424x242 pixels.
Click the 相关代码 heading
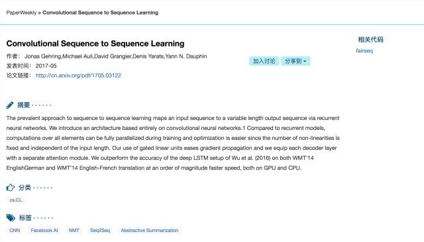(371, 40)
